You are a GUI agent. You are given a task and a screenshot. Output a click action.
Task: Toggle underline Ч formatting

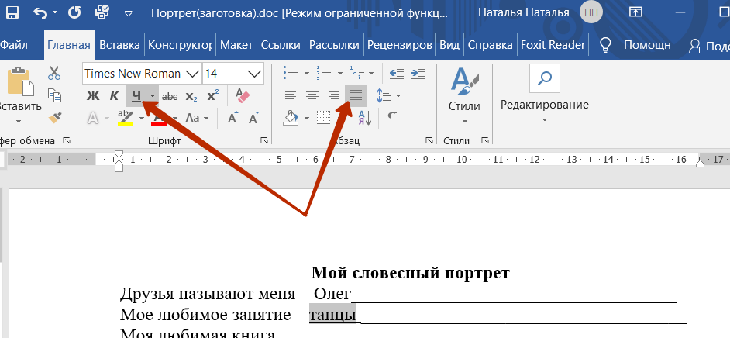coord(136,96)
